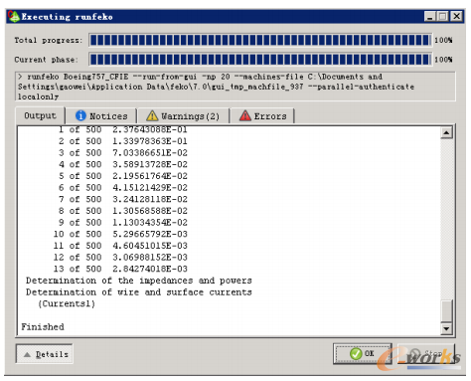Screen dimensions: 471x381
Task: Click the runfeko command line text box
Action: pyautogui.click(x=235, y=87)
